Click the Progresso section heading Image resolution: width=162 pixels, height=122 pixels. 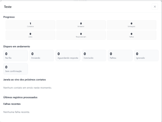coord(9,17)
